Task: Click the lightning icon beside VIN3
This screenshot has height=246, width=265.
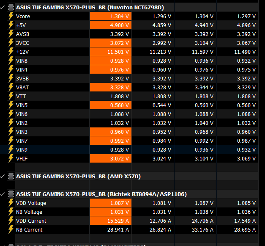Action: 11,132
